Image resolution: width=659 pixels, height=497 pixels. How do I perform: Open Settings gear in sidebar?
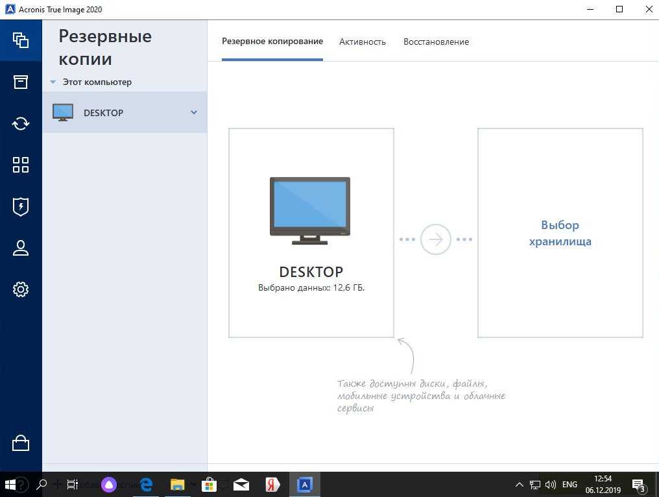[x=21, y=289]
